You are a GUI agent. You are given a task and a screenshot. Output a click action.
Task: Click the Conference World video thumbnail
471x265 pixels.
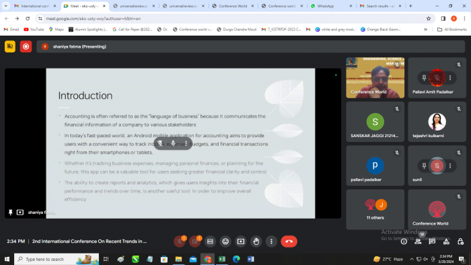pos(375,78)
